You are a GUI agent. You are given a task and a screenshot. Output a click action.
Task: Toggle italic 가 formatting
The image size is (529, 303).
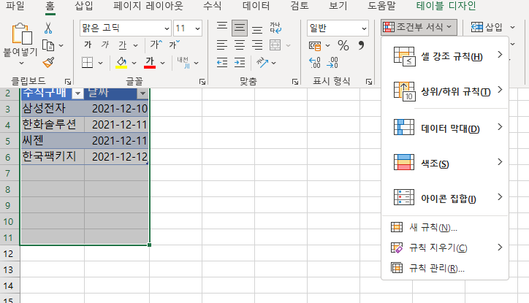click(x=105, y=45)
